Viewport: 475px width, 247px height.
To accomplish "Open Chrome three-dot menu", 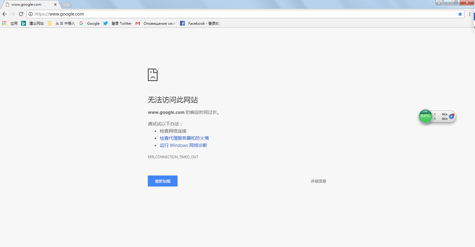I will click(x=470, y=14).
